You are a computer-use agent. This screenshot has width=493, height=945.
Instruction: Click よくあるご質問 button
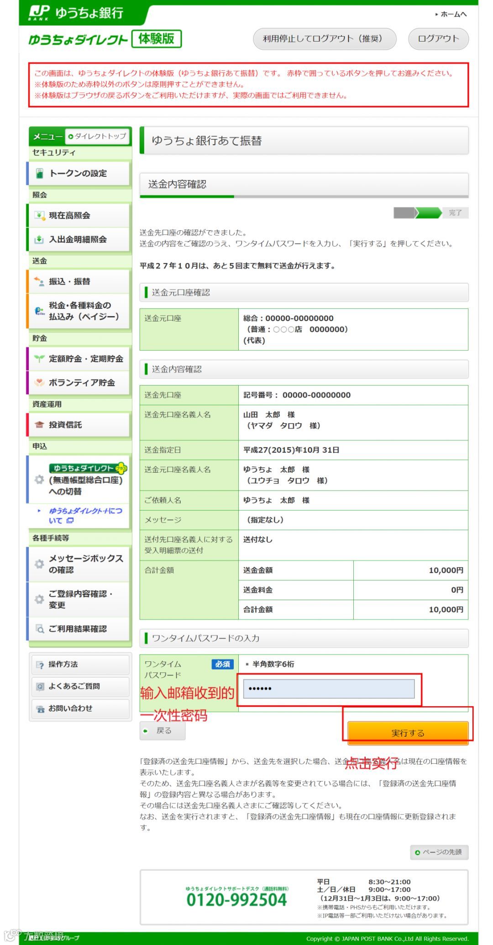coord(80,686)
